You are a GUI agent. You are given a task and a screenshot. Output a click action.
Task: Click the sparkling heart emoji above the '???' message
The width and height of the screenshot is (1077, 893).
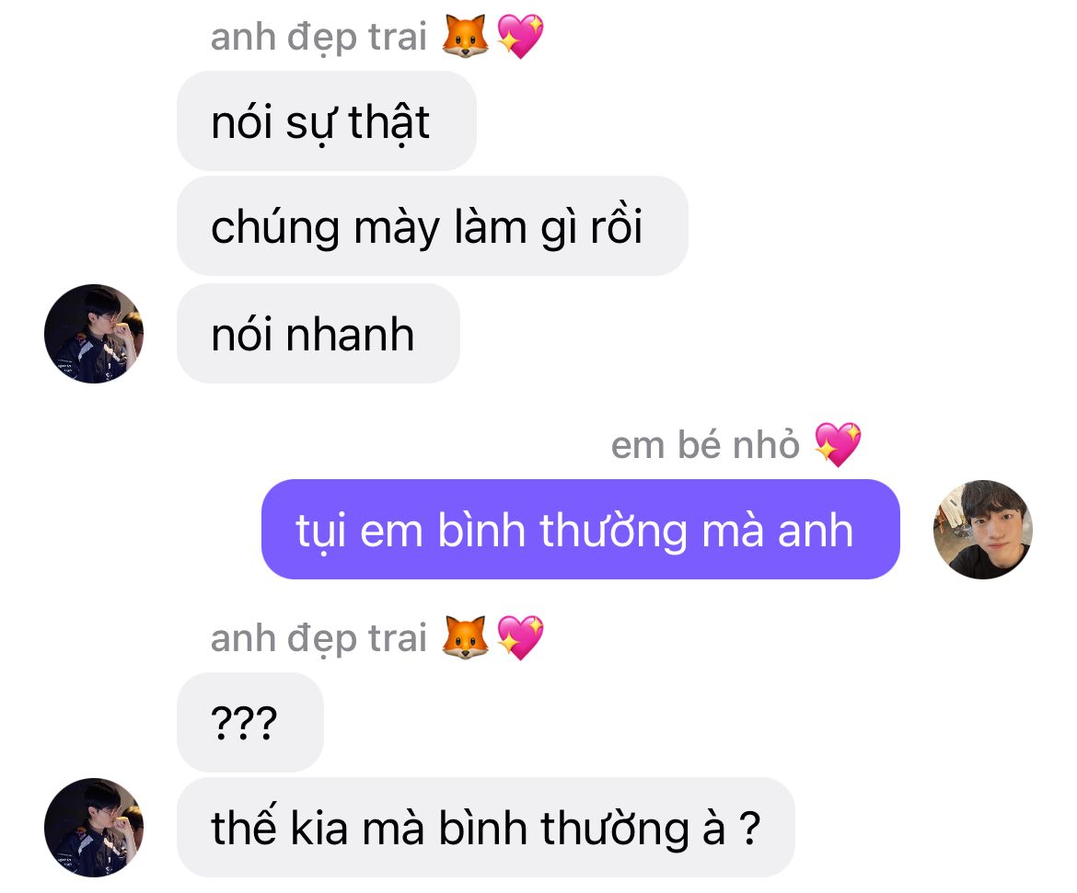click(x=521, y=637)
